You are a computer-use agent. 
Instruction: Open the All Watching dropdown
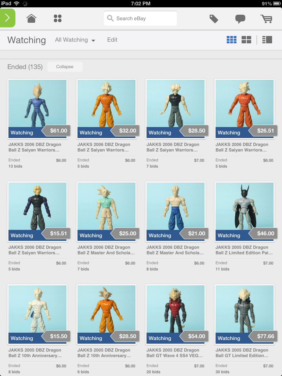(x=75, y=40)
